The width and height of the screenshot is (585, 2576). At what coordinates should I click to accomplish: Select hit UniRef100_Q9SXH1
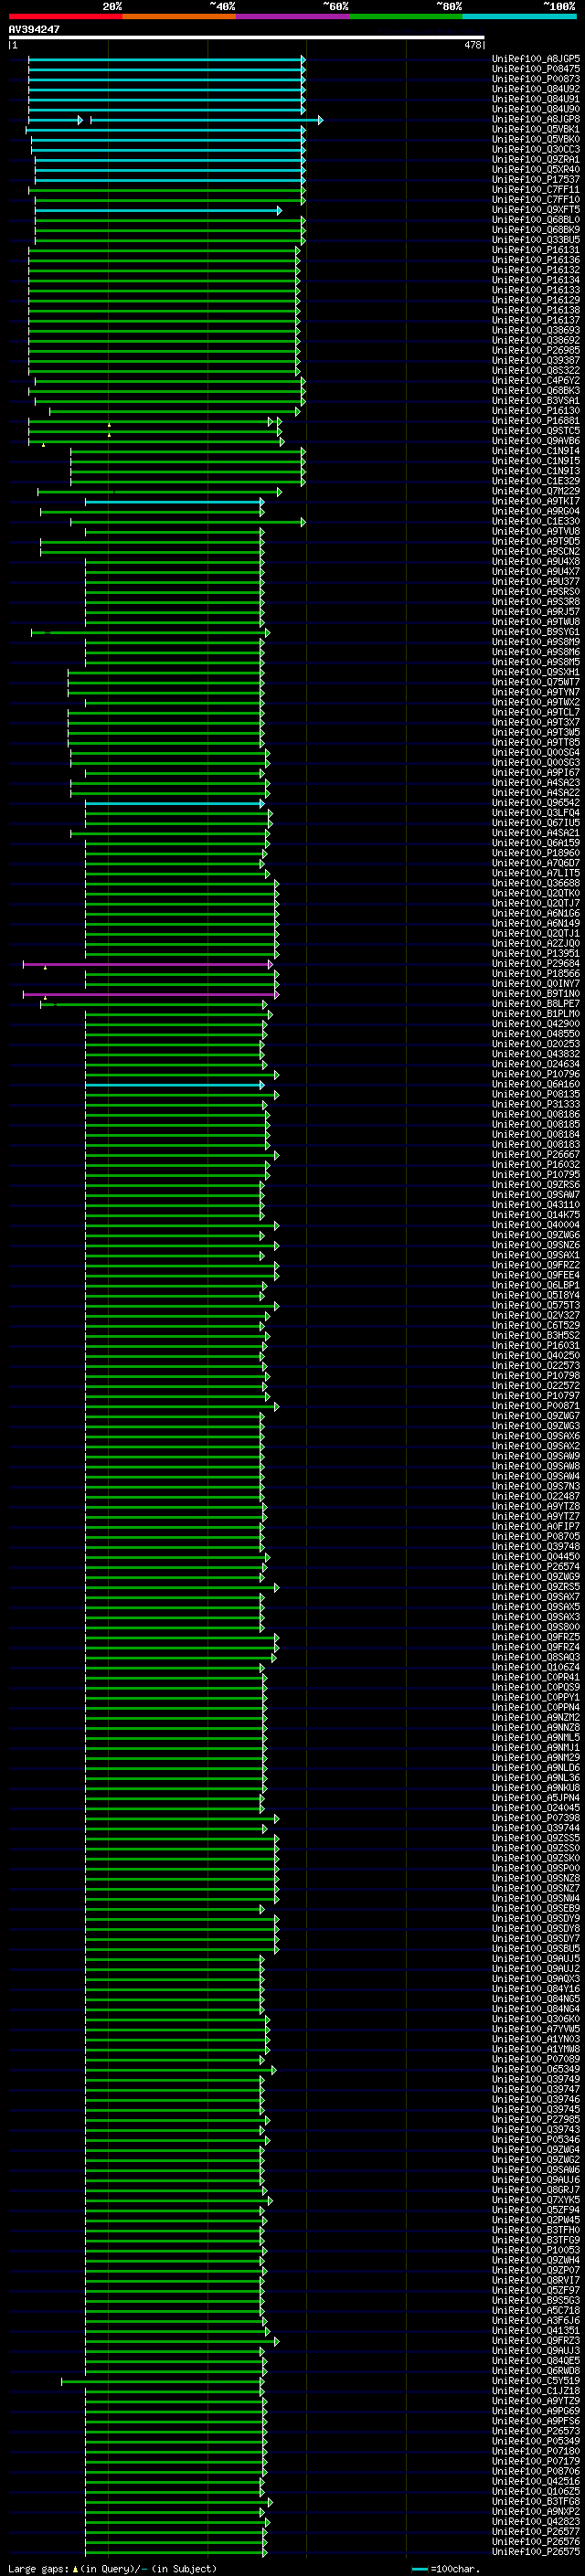pyautogui.click(x=536, y=672)
